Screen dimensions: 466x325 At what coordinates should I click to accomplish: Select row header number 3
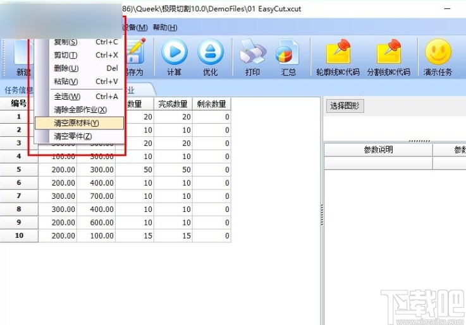click(19, 143)
